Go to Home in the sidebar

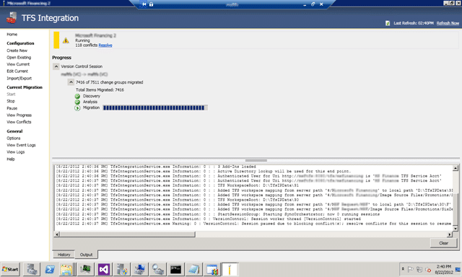[12, 35]
